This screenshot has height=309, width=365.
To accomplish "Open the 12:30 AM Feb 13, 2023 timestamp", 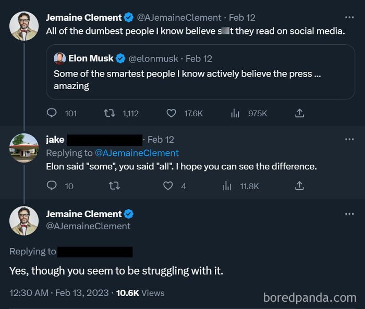I will click(59, 293).
